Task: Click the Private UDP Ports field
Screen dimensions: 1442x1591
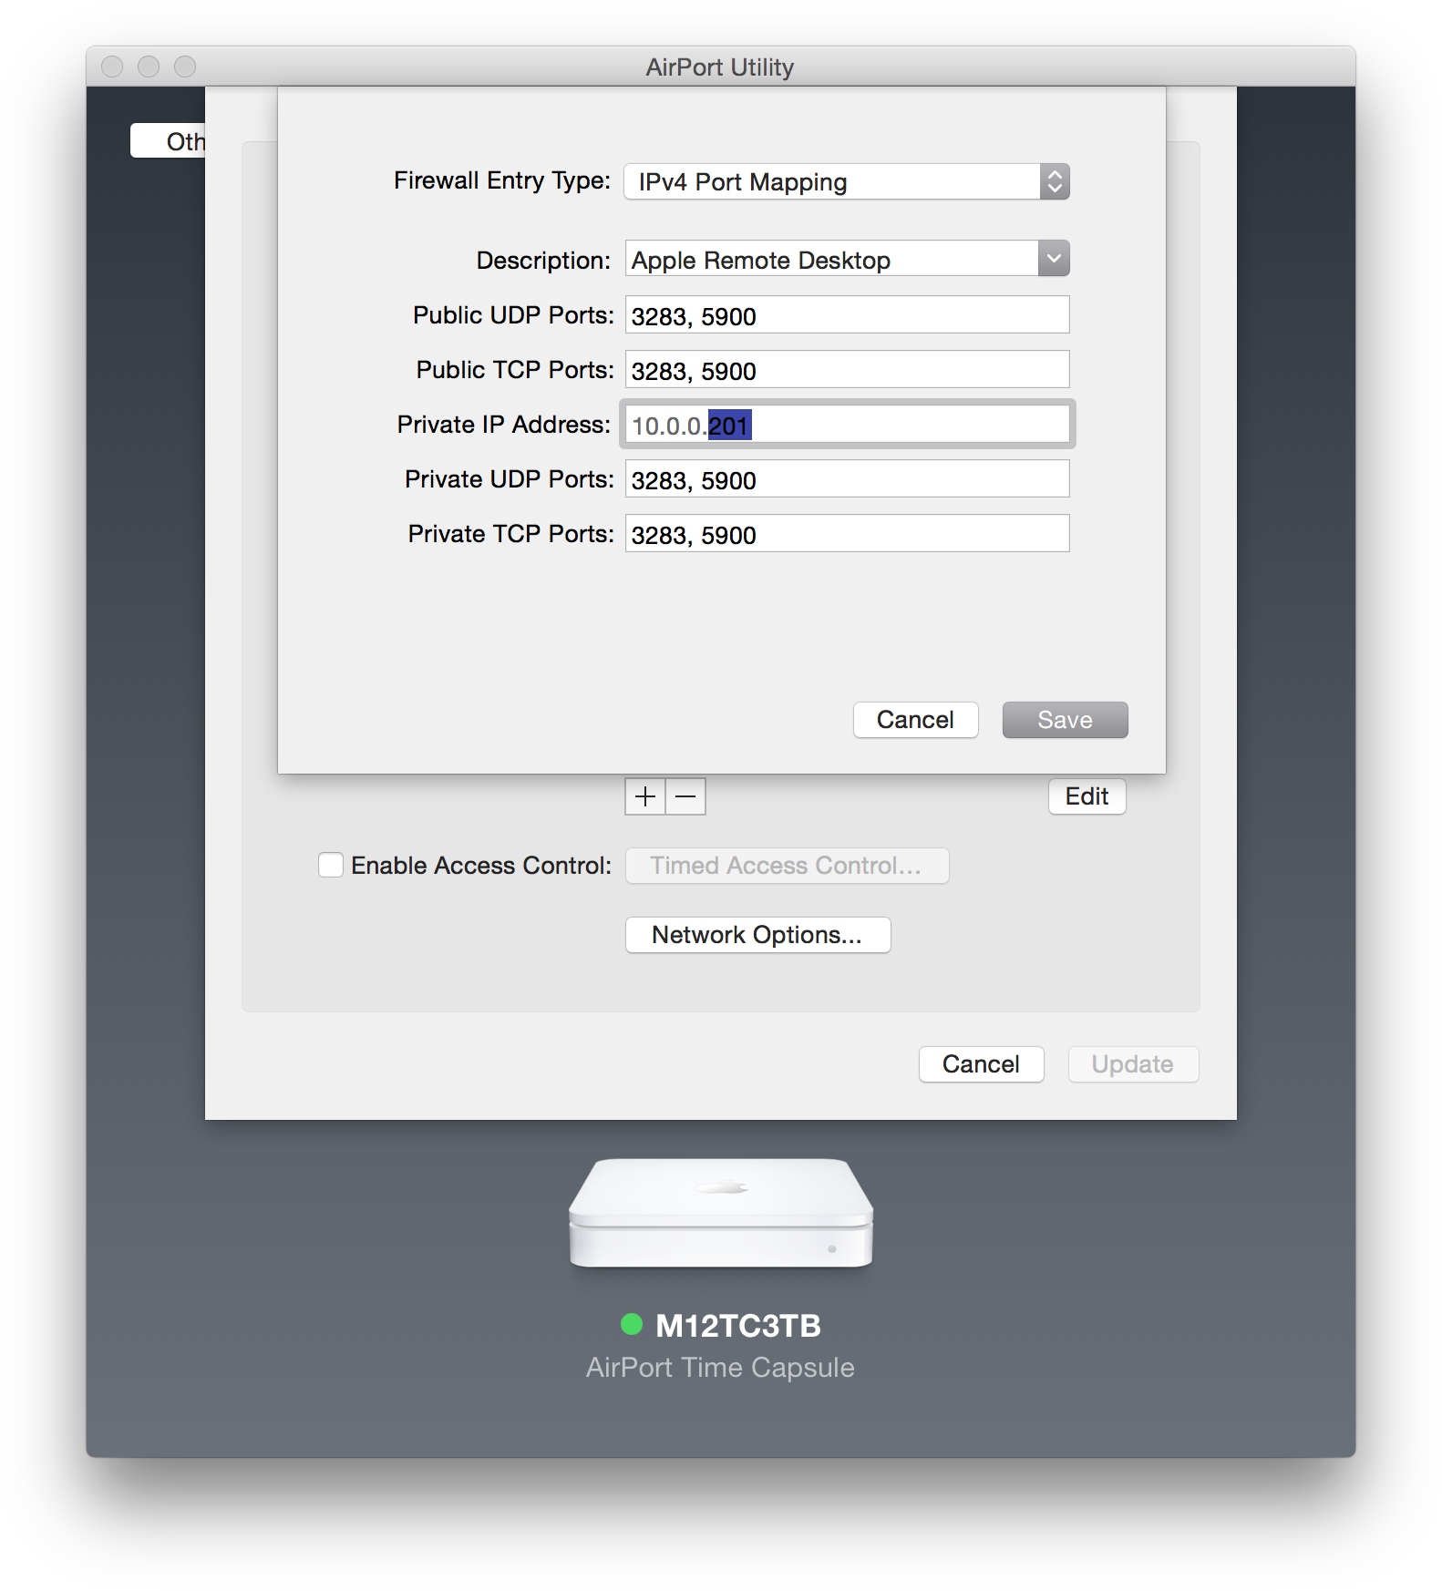Action: pos(847,479)
